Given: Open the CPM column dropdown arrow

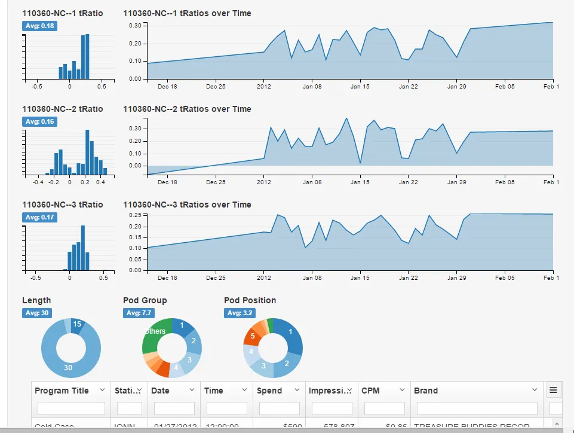Looking at the screenshot, I should click(x=403, y=390).
